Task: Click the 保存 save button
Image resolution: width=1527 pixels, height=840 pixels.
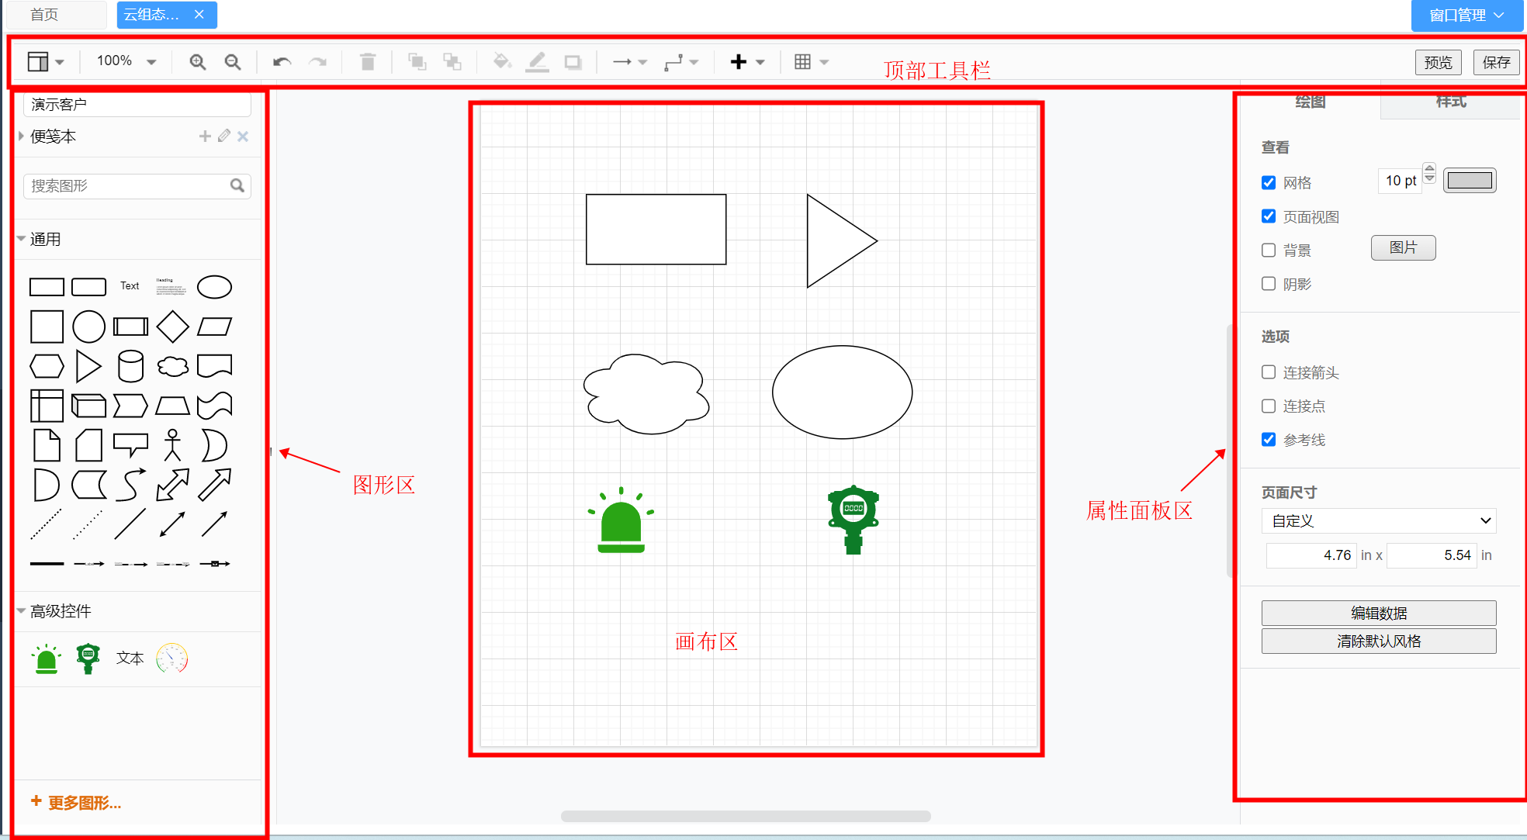Action: tap(1495, 62)
